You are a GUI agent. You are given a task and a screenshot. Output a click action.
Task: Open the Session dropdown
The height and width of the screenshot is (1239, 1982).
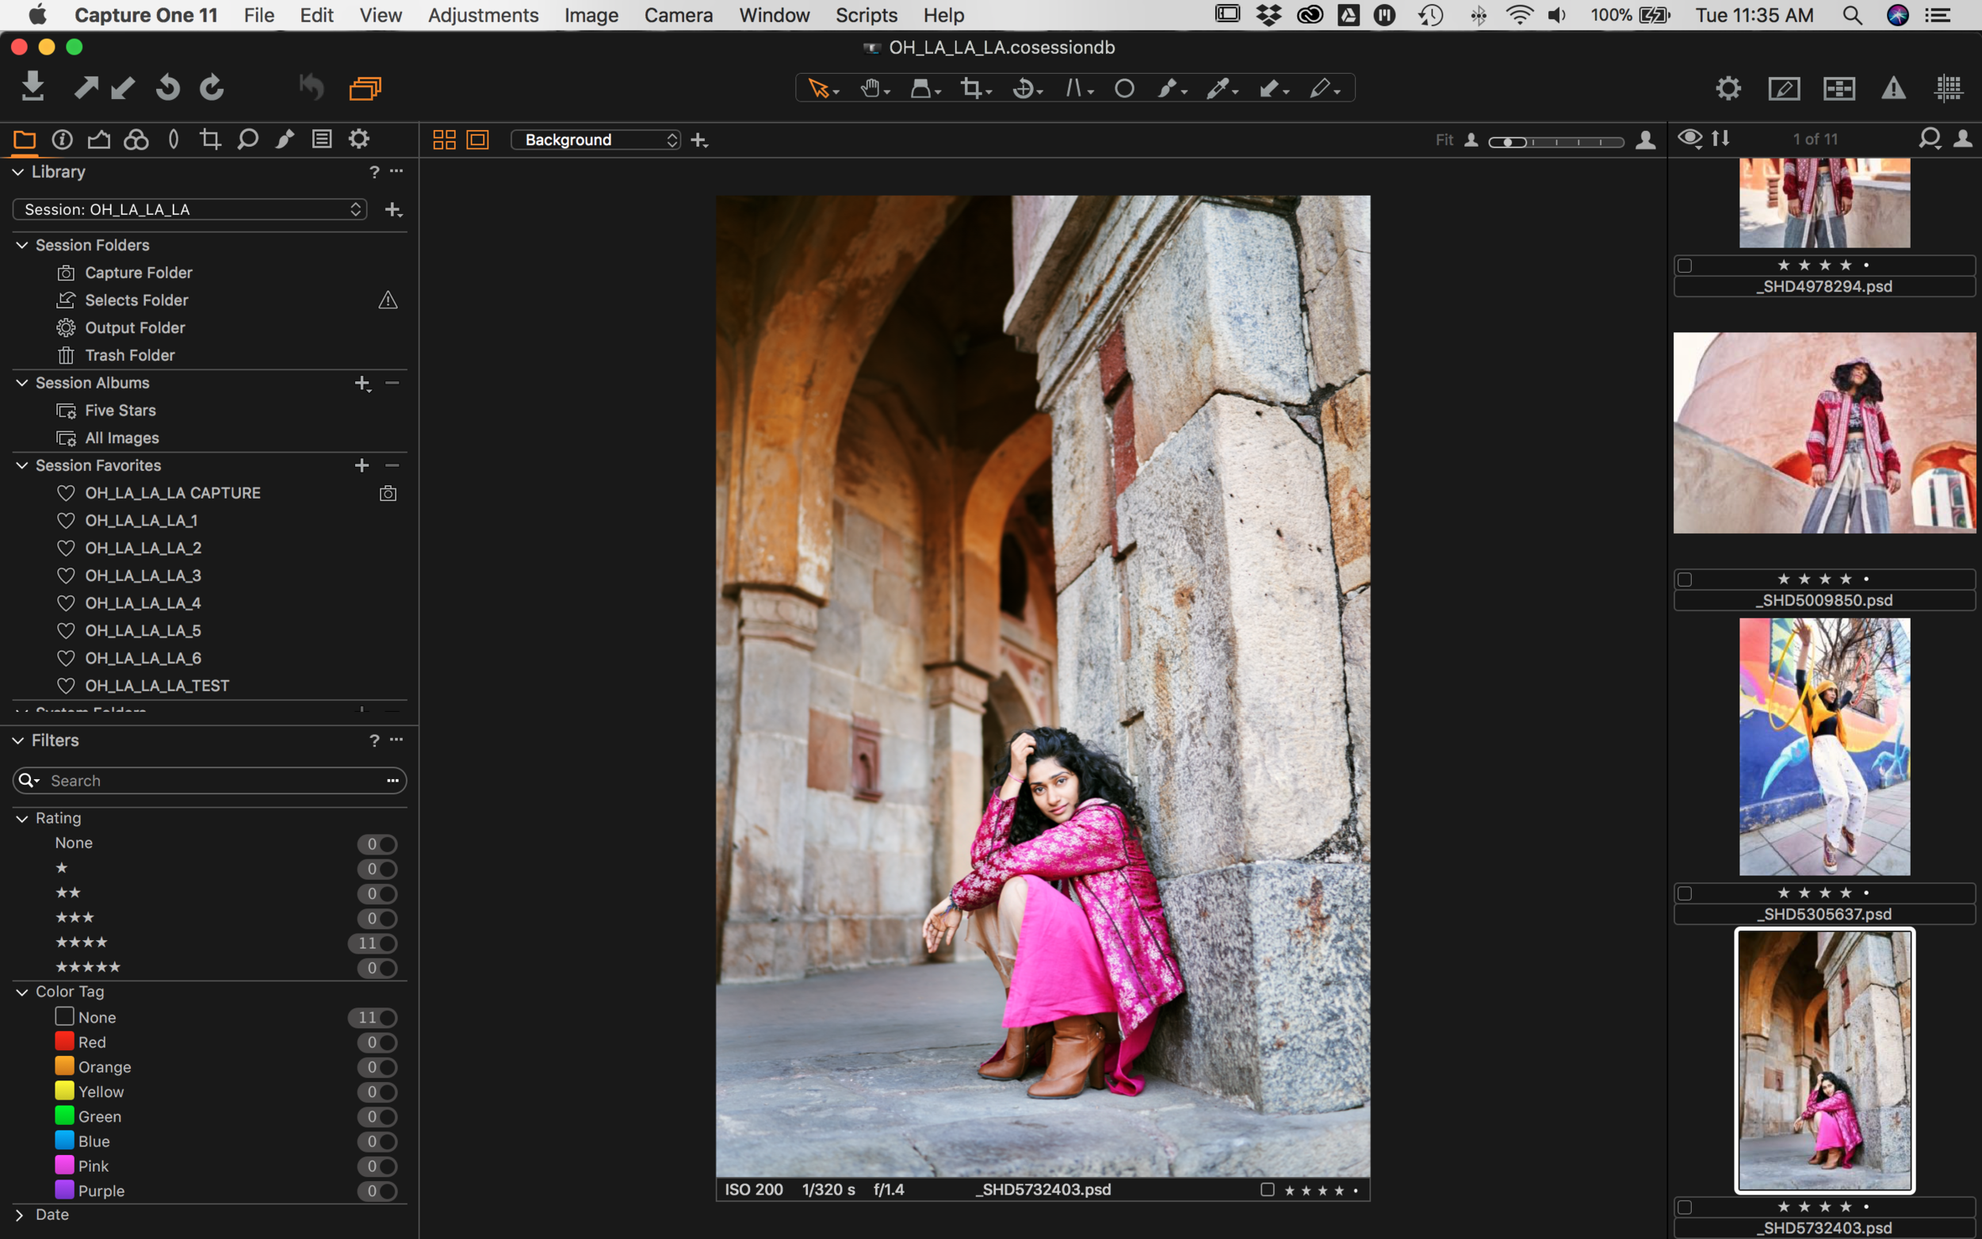click(x=189, y=209)
